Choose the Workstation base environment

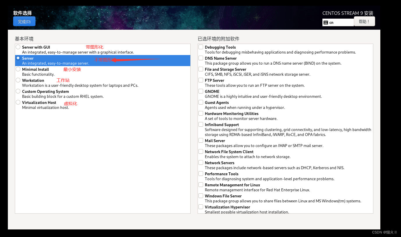coord(18,80)
